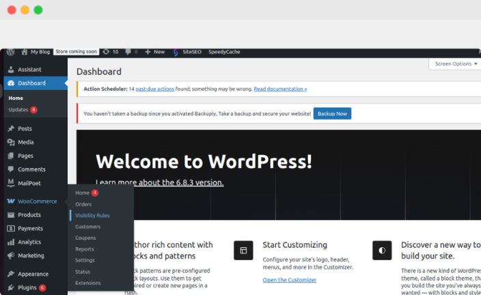The height and width of the screenshot is (295, 481).
Task: Click the Pages icon in sidebar
Action: click(x=11, y=156)
